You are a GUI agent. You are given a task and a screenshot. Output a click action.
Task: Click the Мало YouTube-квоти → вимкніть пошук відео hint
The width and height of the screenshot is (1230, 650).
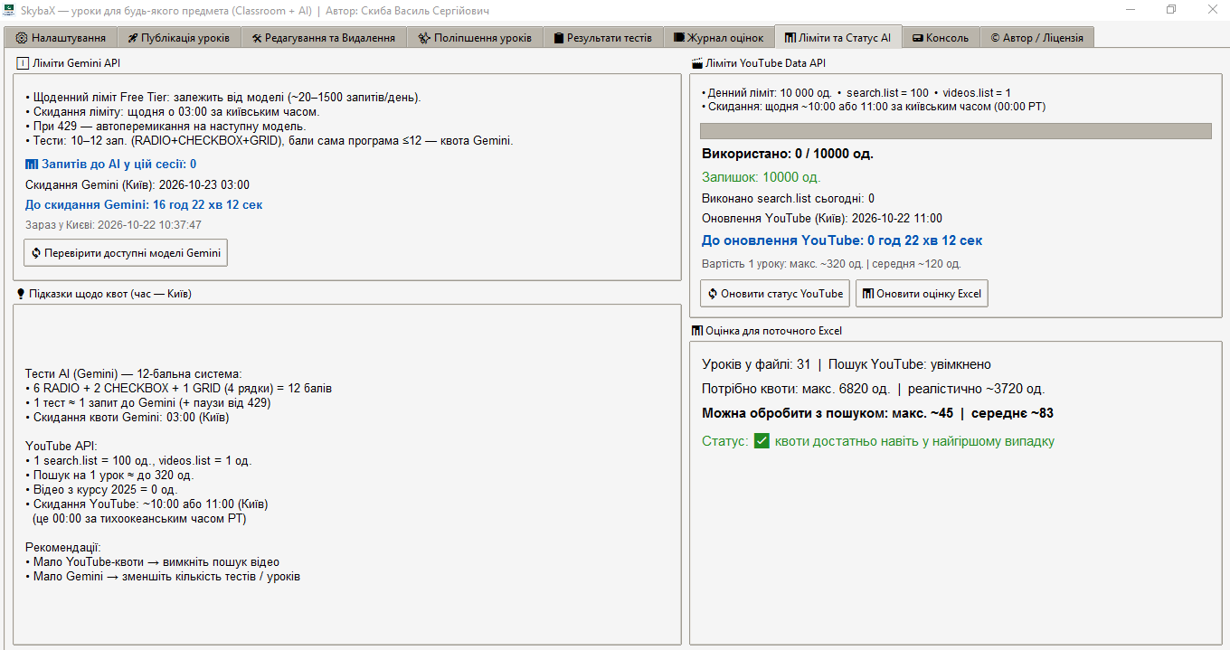click(x=153, y=561)
